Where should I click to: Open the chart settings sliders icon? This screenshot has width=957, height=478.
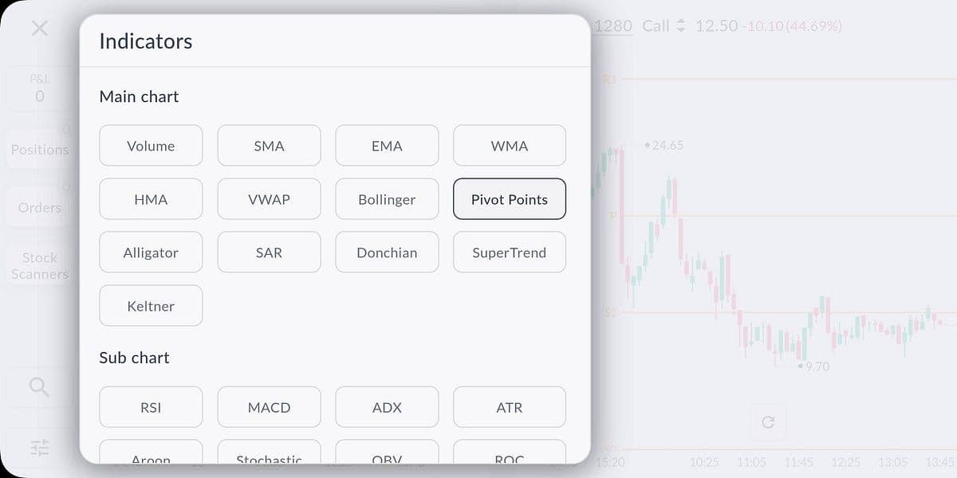coord(39,448)
